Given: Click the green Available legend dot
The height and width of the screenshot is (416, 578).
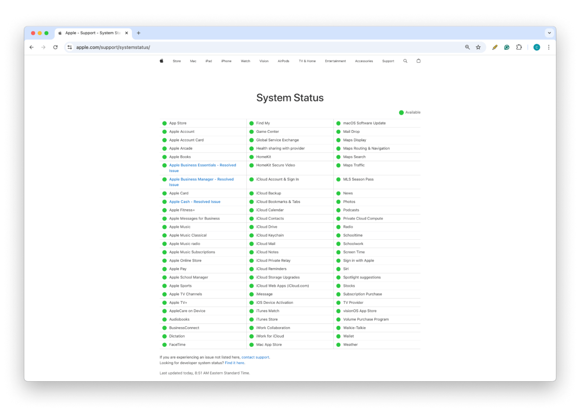Looking at the screenshot, I should tap(401, 113).
